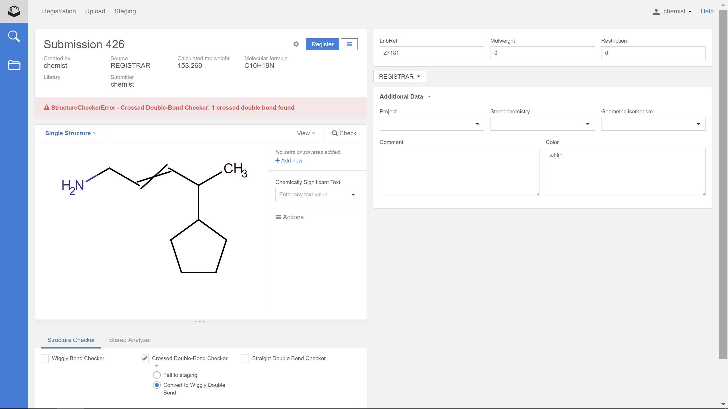
Task: Open the REGISTRAR source dropdown
Action: [x=400, y=76]
